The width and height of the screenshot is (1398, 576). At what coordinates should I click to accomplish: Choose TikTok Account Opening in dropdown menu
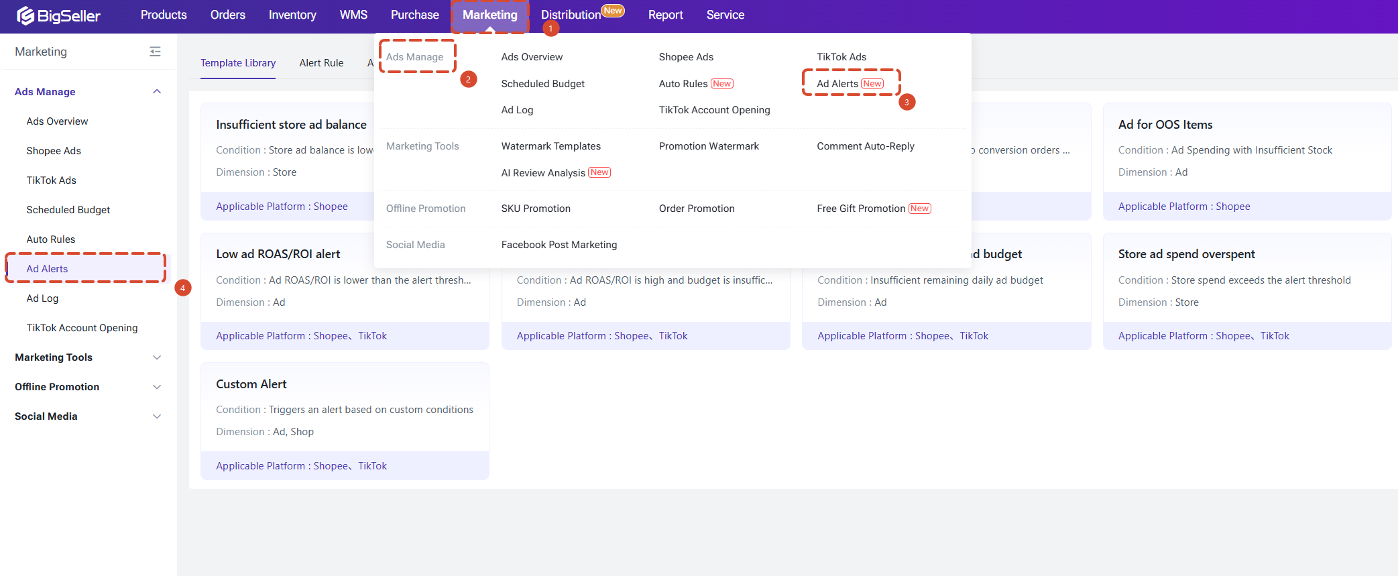click(x=714, y=110)
